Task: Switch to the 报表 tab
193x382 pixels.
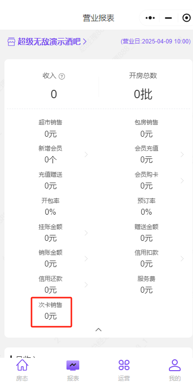Action: 73,370
